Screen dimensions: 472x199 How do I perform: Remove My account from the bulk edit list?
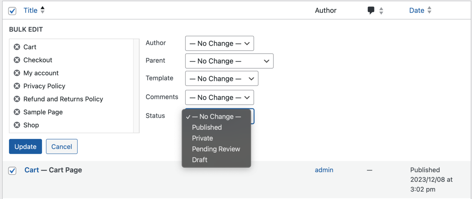click(17, 73)
